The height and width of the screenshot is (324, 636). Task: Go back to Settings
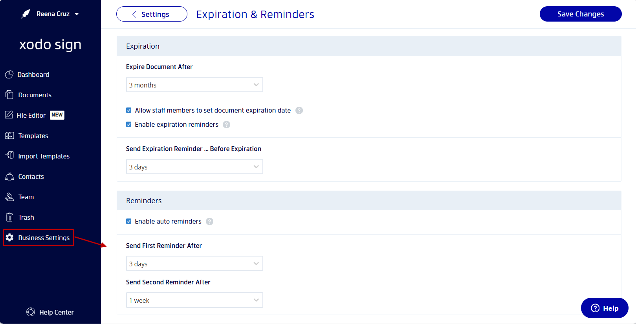(x=152, y=14)
